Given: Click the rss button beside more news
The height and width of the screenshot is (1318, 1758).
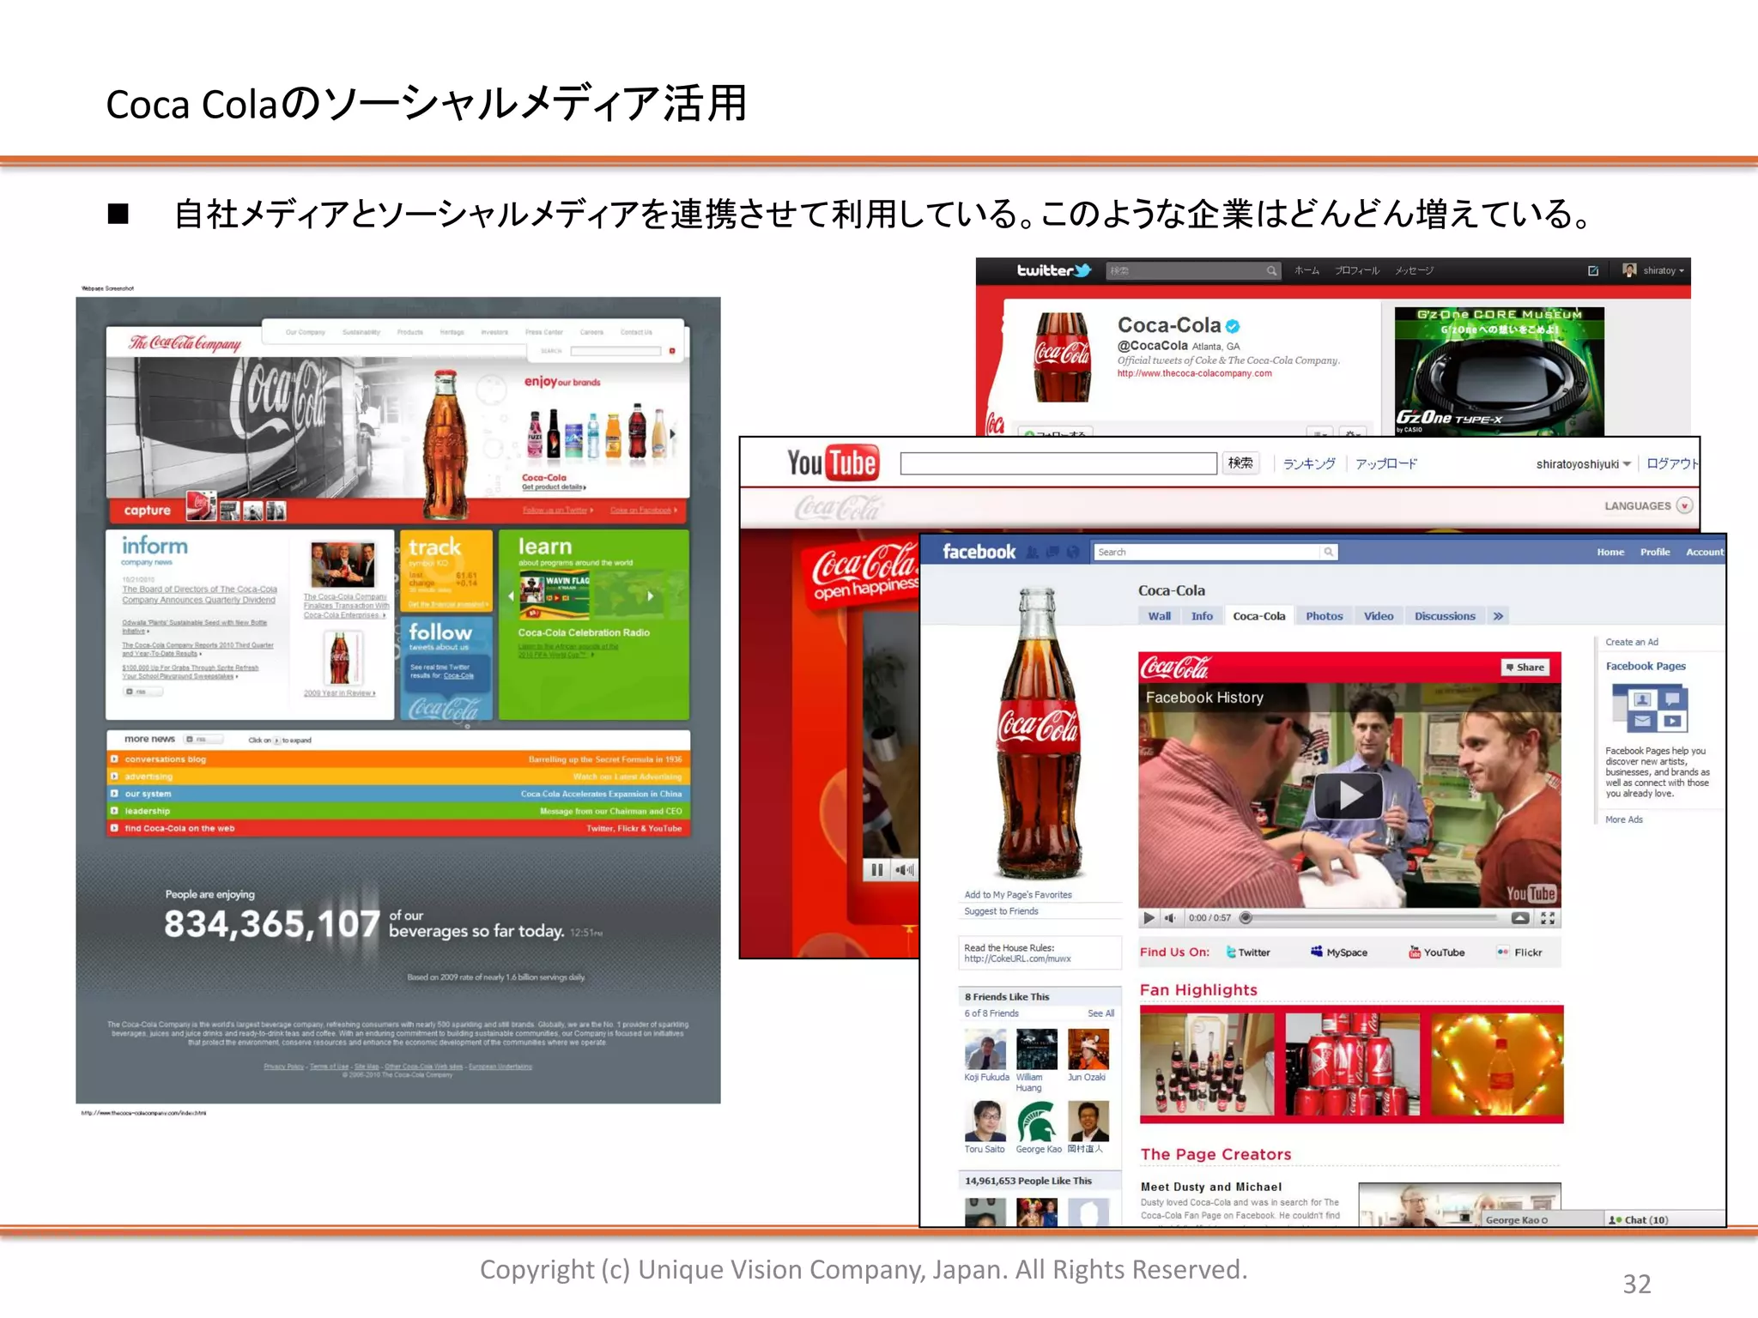Looking at the screenshot, I should [203, 739].
